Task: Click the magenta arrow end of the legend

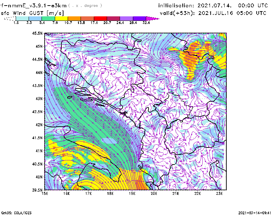Action: pos(152,18)
